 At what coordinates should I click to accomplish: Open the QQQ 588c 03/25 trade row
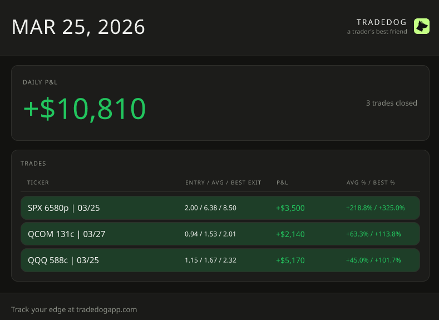coord(63,260)
